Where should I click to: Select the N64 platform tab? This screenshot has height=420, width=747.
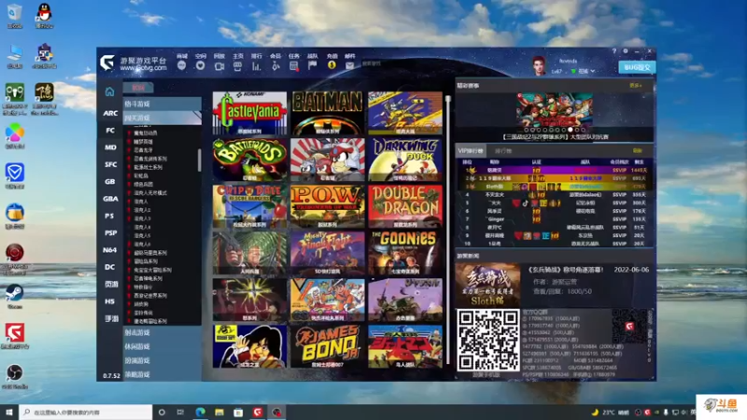[x=110, y=250]
